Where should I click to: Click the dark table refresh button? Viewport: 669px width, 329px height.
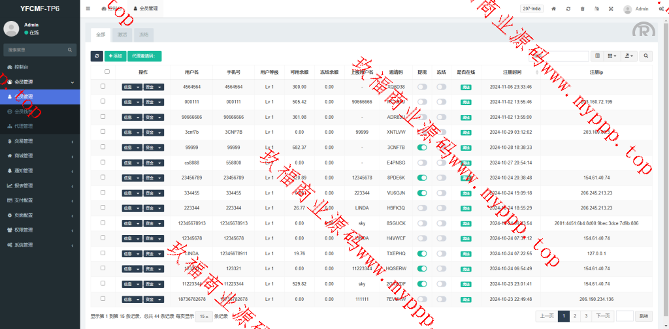click(96, 56)
